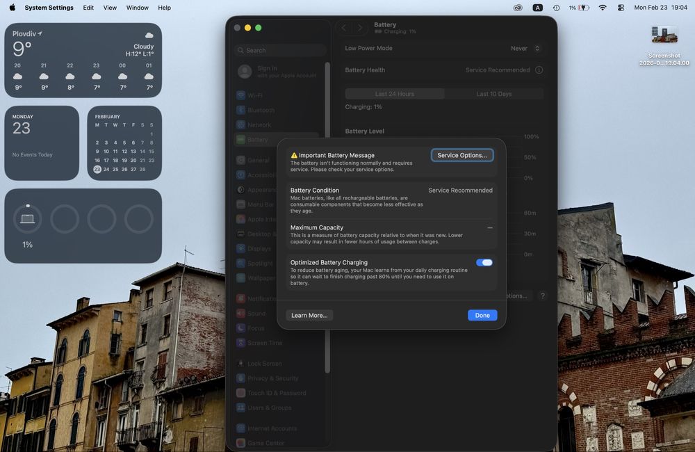This screenshot has height=452, width=695.
Task: Open Bluetooth settings from the sidebar icon
Action: [x=240, y=110]
